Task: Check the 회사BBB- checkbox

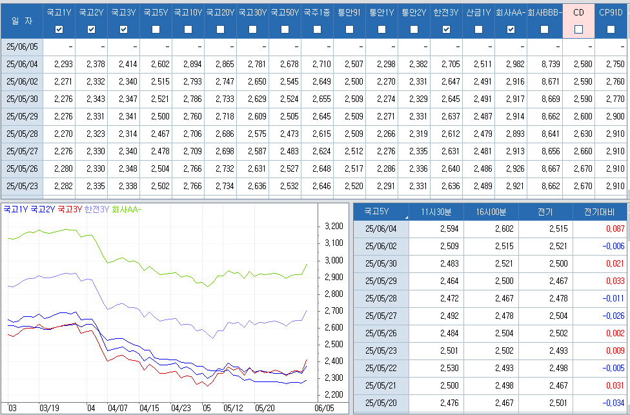Action: pyautogui.click(x=544, y=29)
